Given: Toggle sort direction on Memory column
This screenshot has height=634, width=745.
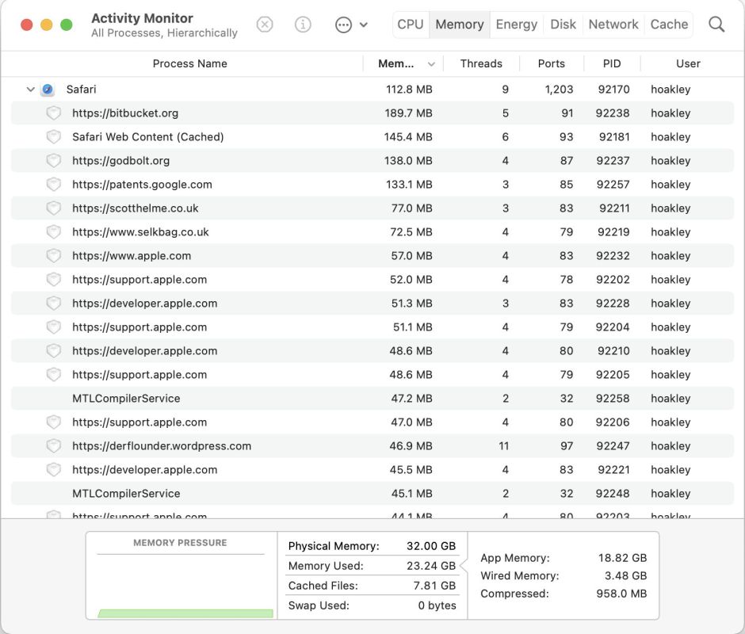Looking at the screenshot, I should tap(431, 64).
